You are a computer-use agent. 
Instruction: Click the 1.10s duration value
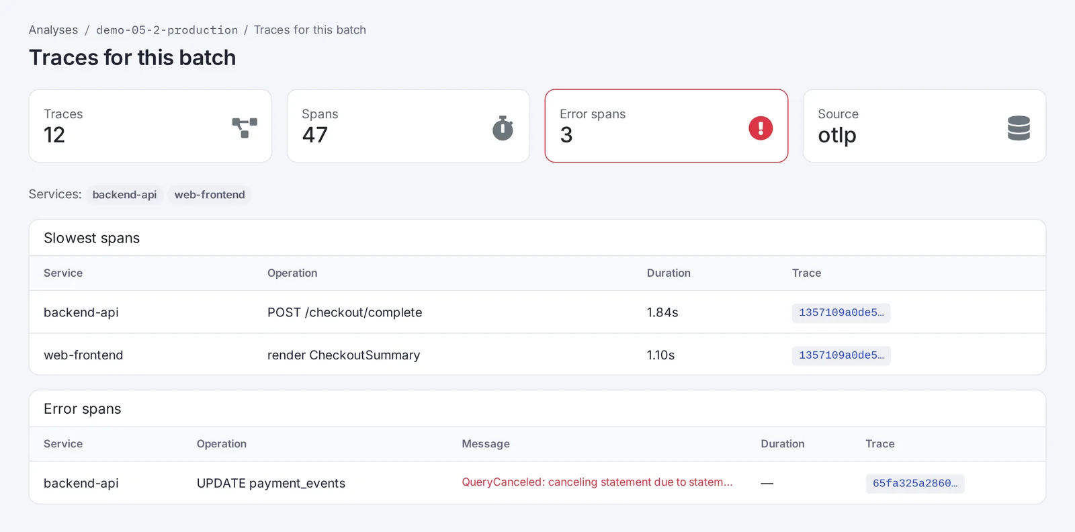660,355
